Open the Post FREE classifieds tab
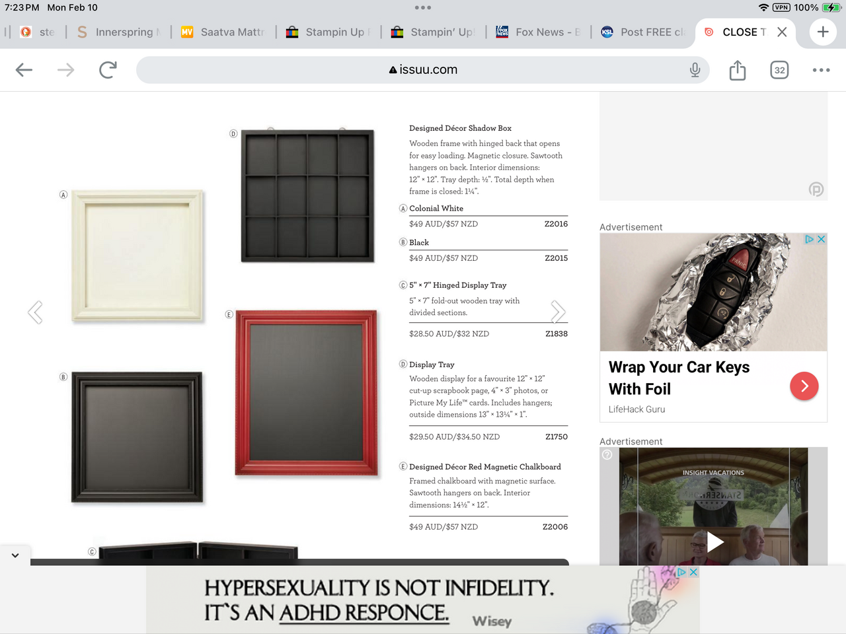Image resolution: width=846 pixels, height=634 pixels. (644, 32)
